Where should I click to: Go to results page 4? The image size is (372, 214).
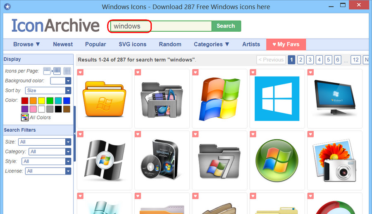[319, 60]
